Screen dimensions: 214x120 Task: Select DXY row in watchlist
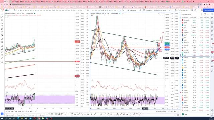[x=195, y=55]
